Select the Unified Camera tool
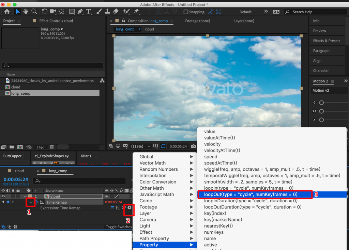The height and width of the screenshot is (250, 349). (53, 12)
